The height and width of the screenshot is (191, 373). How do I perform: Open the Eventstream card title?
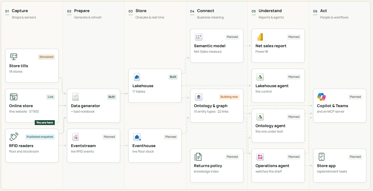(83, 146)
